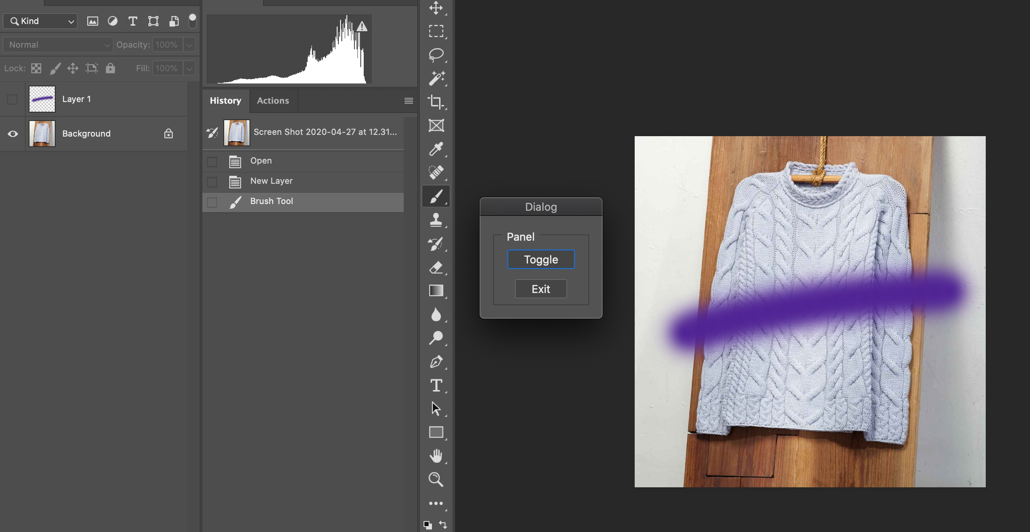Hide the Background layer

pos(13,134)
